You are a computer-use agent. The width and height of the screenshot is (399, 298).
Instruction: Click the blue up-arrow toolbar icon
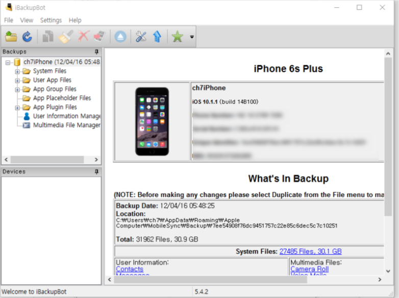157,36
